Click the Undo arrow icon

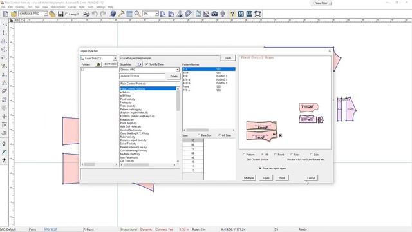[95, 14]
